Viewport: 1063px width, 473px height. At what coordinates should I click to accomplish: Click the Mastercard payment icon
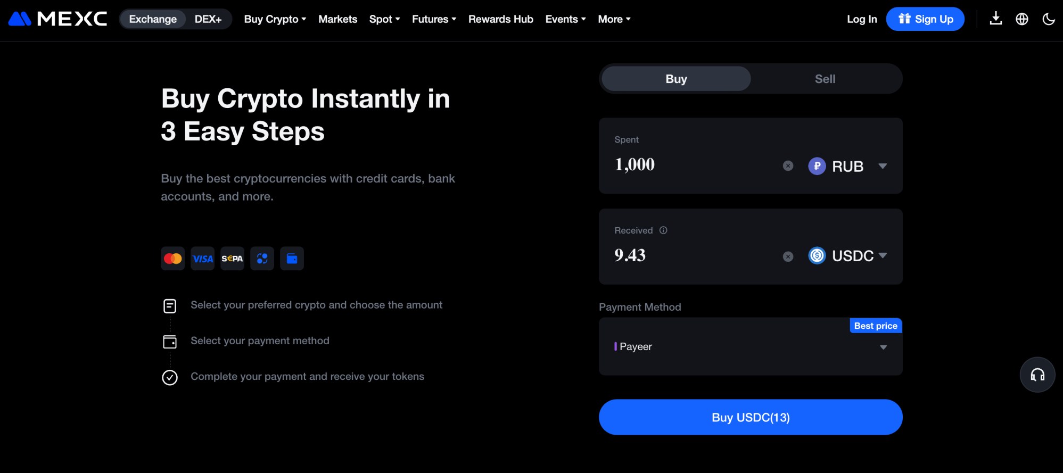click(172, 259)
